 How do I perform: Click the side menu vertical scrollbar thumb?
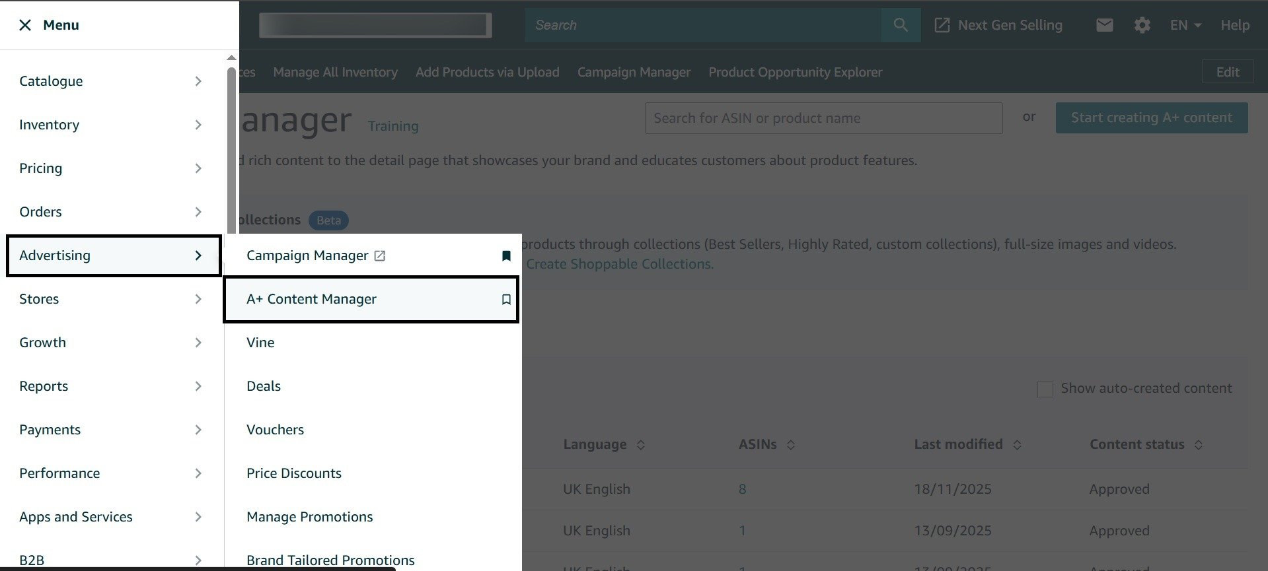pyautogui.click(x=231, y=151)
